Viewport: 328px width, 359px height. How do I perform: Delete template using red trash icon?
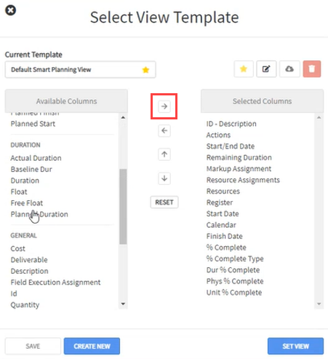(312, 69)
